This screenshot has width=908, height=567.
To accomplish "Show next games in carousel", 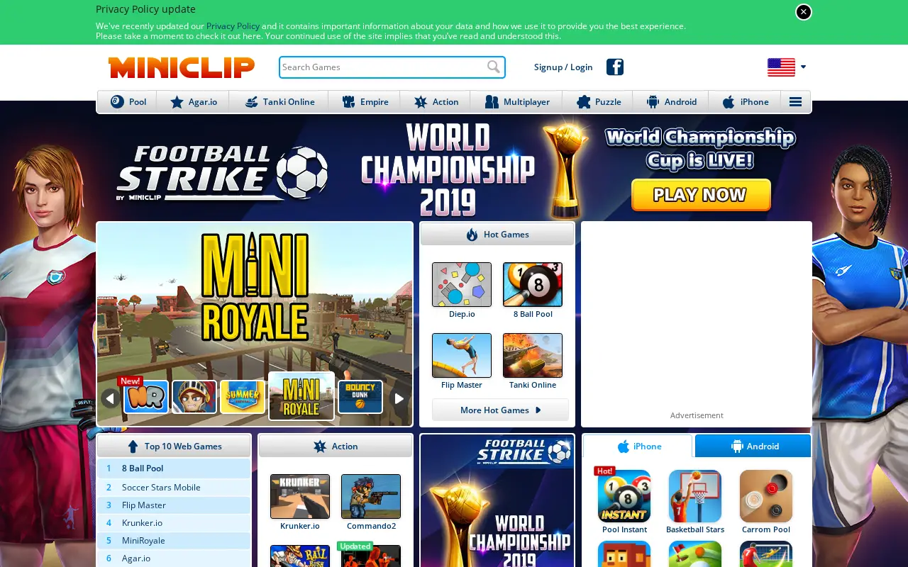I will pyautogui.click(x=399, y=398).
